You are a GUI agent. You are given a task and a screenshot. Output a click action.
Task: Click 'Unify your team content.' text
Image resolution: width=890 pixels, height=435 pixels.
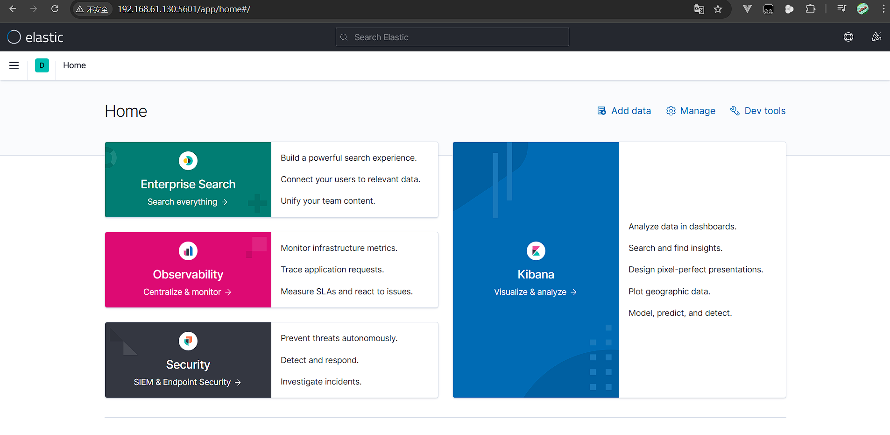click(328, 201)
